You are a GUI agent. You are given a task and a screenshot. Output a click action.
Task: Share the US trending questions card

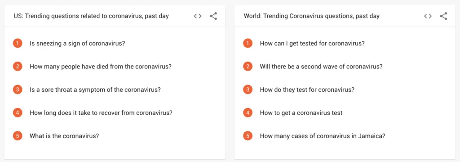point(213,16)
